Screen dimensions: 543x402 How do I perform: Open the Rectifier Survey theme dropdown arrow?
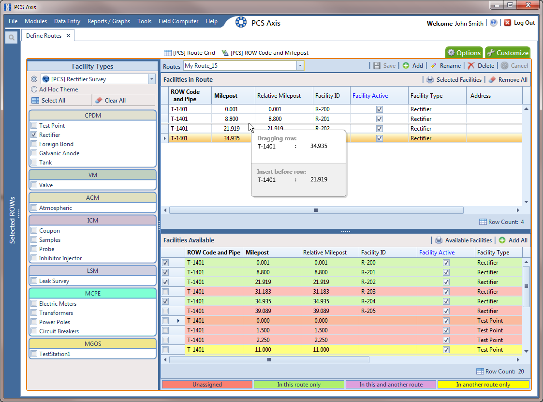point(152,79)
